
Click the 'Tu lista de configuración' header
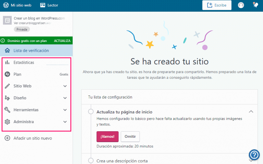point(110,97)
